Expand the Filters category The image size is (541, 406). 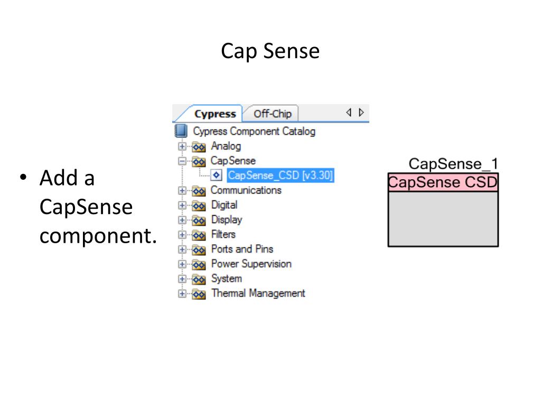(x=182, y=235)
